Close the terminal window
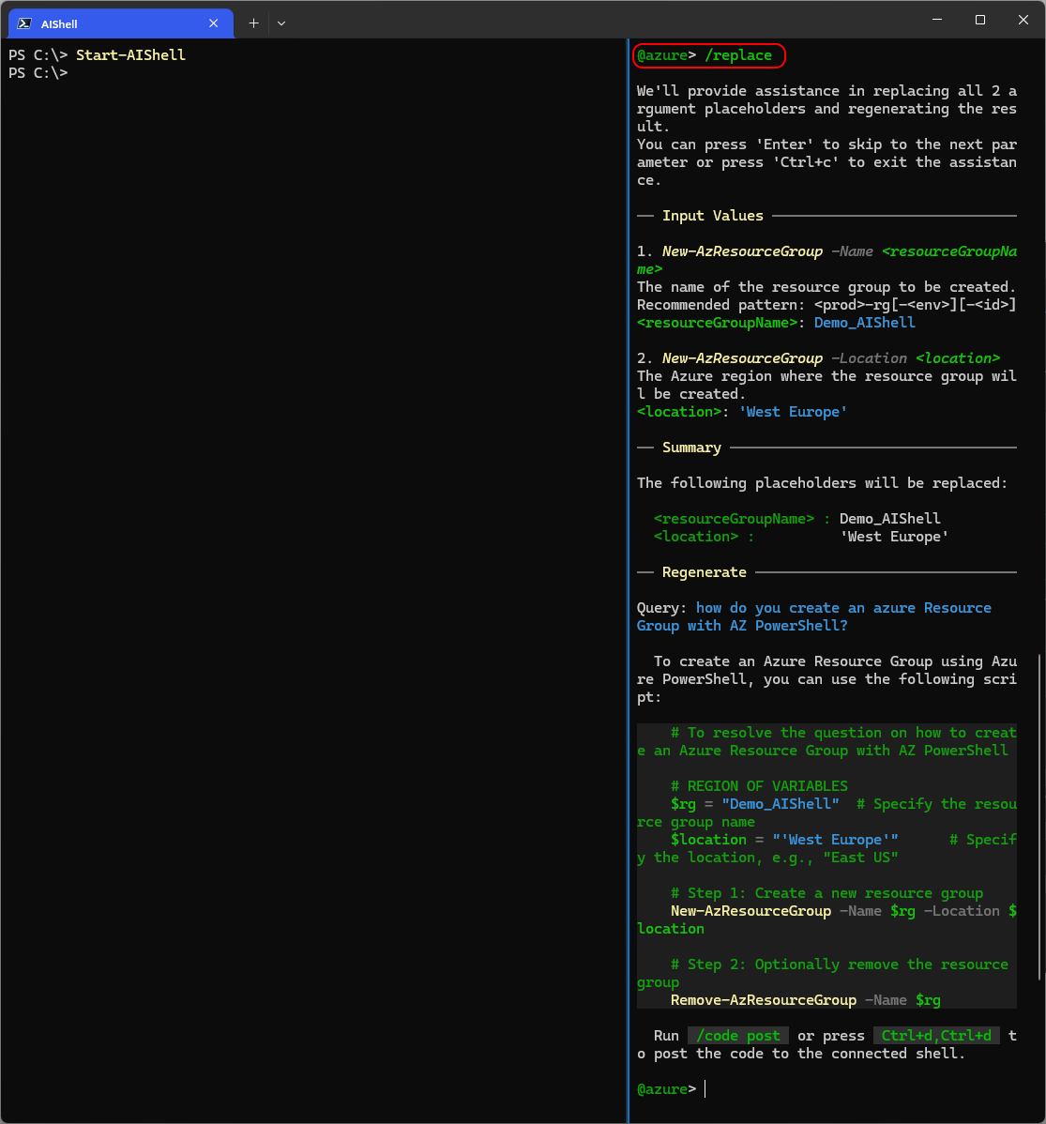Viewport: 1046px width, 1124px height. tap(1023, 20)
